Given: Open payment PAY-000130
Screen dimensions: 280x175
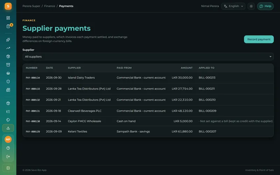Looking at the screenshot, I should click(33, 121).
